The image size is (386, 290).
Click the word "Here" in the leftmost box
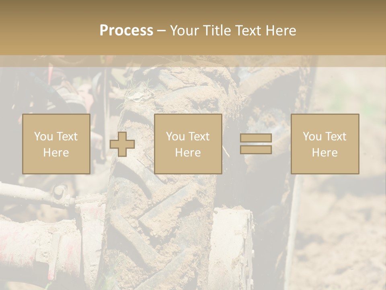56,153
